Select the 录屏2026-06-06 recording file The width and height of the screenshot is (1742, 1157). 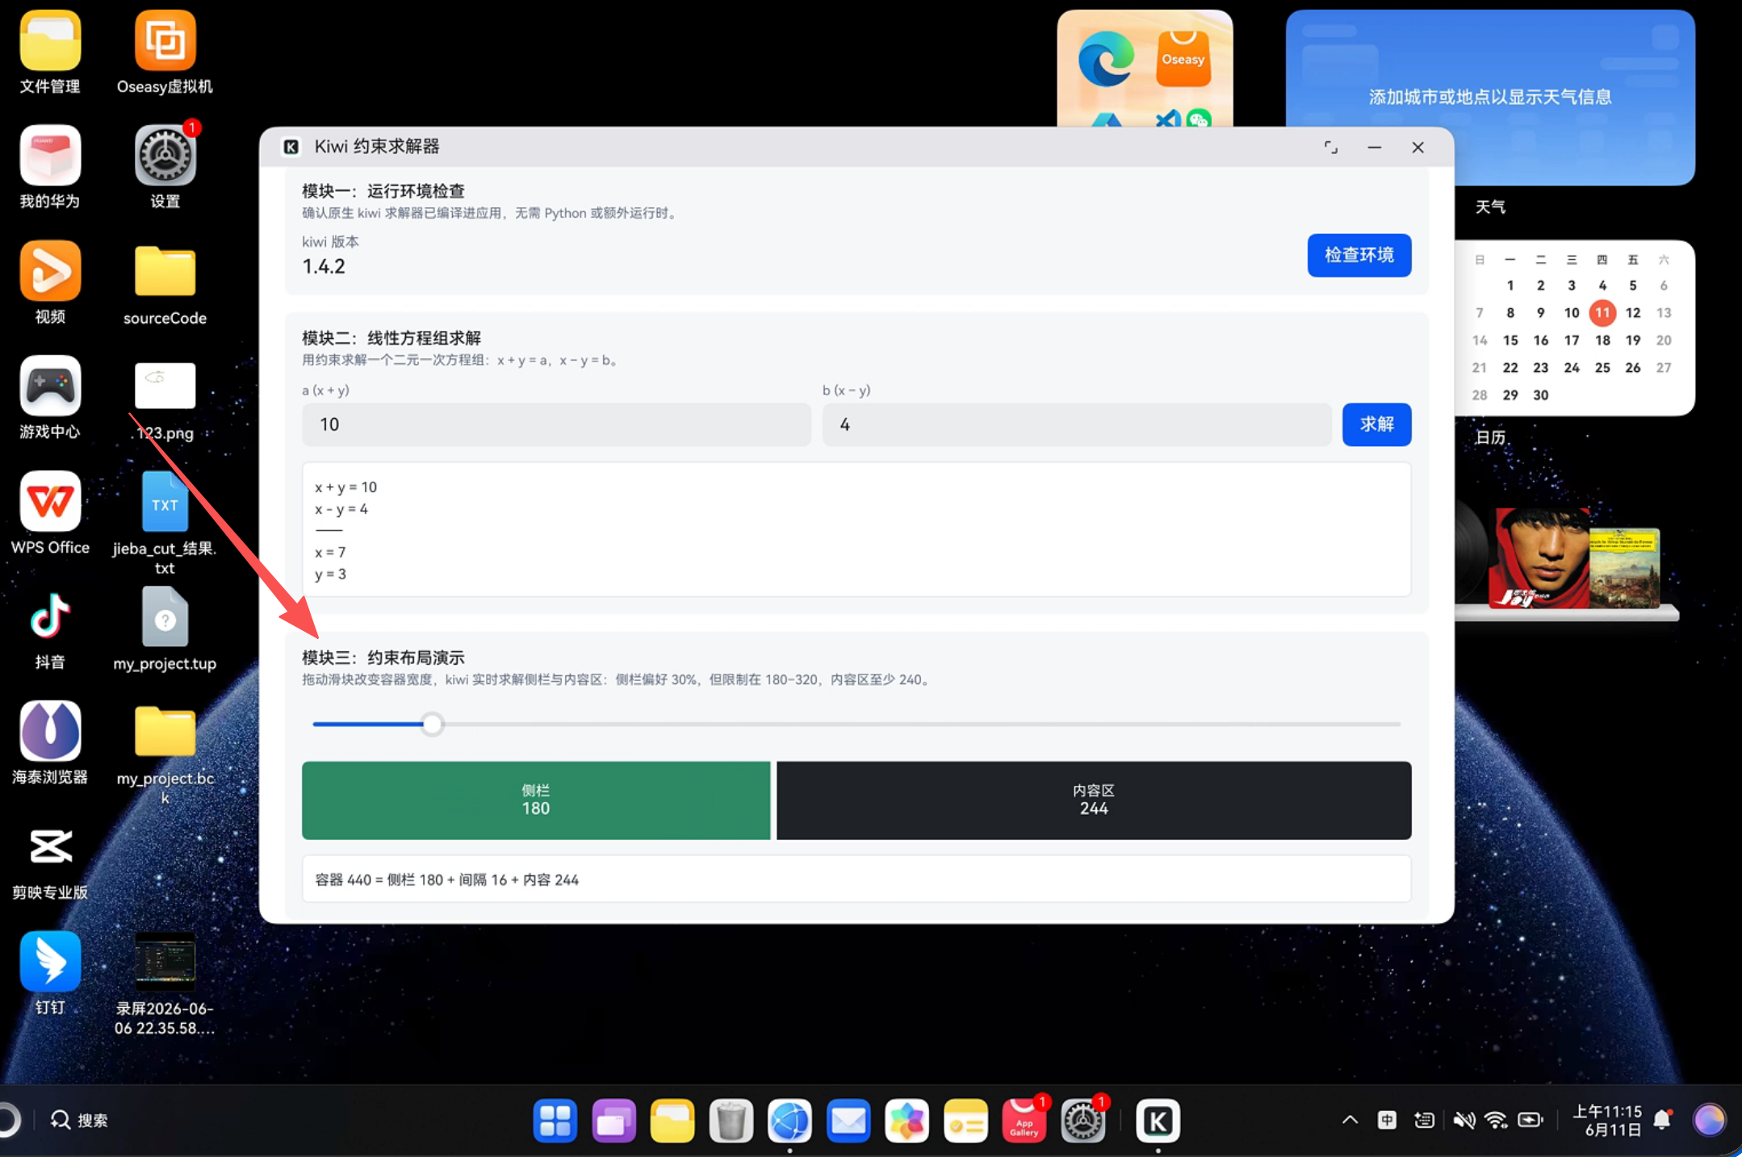(165, 962)
